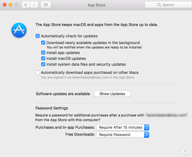Click the 'Password Settings' heading
The width and height of the screenshot is (192, 157).
point(52,108)
